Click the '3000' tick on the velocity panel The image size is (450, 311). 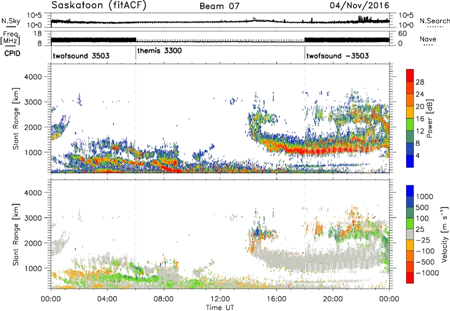point(33,218)
